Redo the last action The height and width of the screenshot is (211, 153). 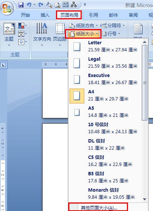(41, 5)
